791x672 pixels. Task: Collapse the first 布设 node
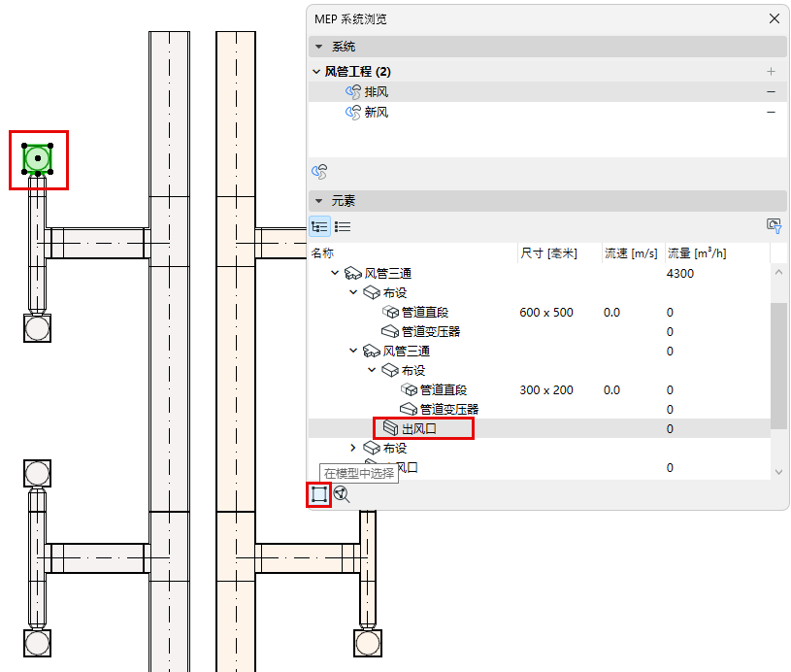point(353,292)
